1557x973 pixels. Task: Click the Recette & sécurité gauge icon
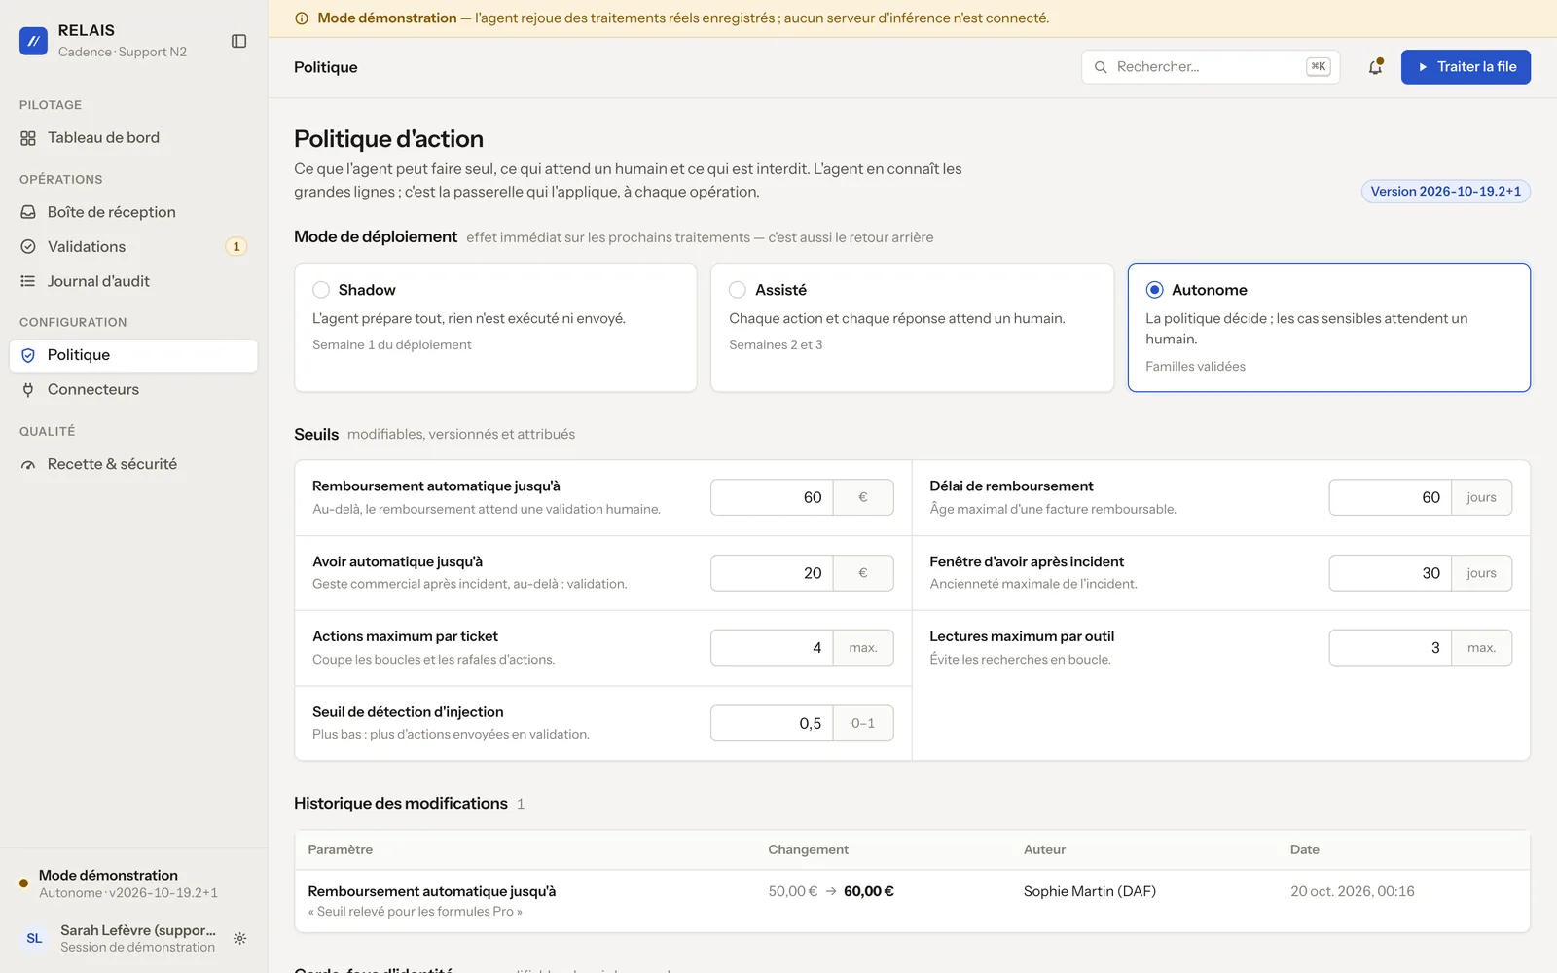(28, 465)
